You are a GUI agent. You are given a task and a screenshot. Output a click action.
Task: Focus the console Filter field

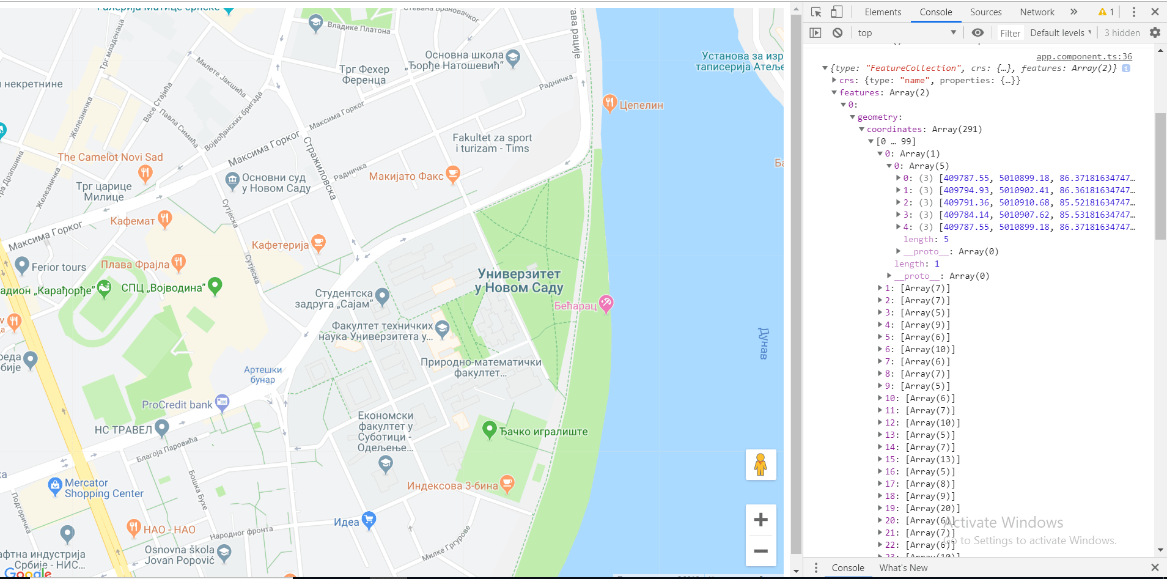pos(1010,33)
